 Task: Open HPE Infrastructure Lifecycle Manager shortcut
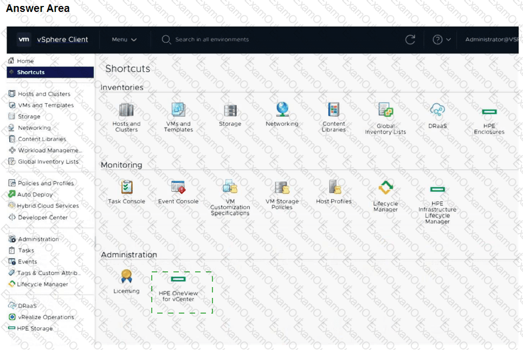[x=437, y=189]
